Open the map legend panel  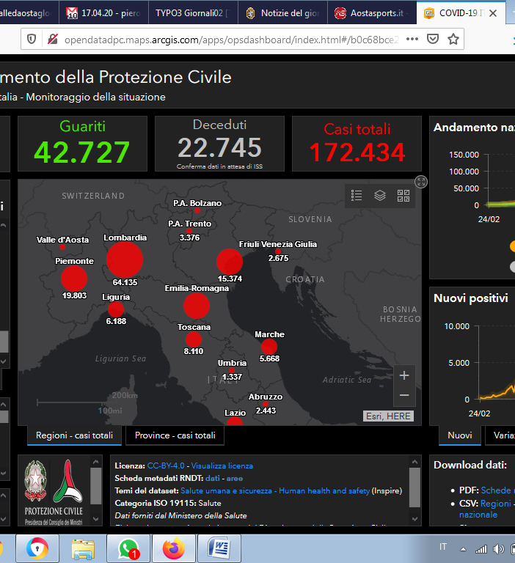click(x=357, y=195)
